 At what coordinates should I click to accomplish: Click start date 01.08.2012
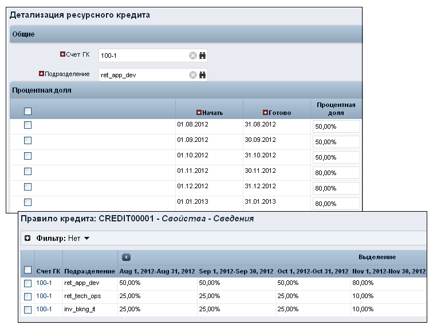point(192,124)
